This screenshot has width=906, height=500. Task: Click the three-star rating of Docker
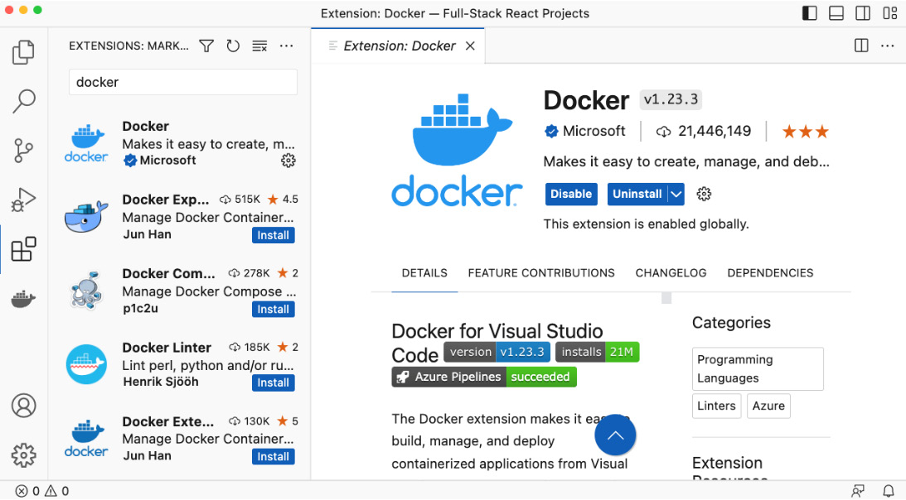[806, 132]
